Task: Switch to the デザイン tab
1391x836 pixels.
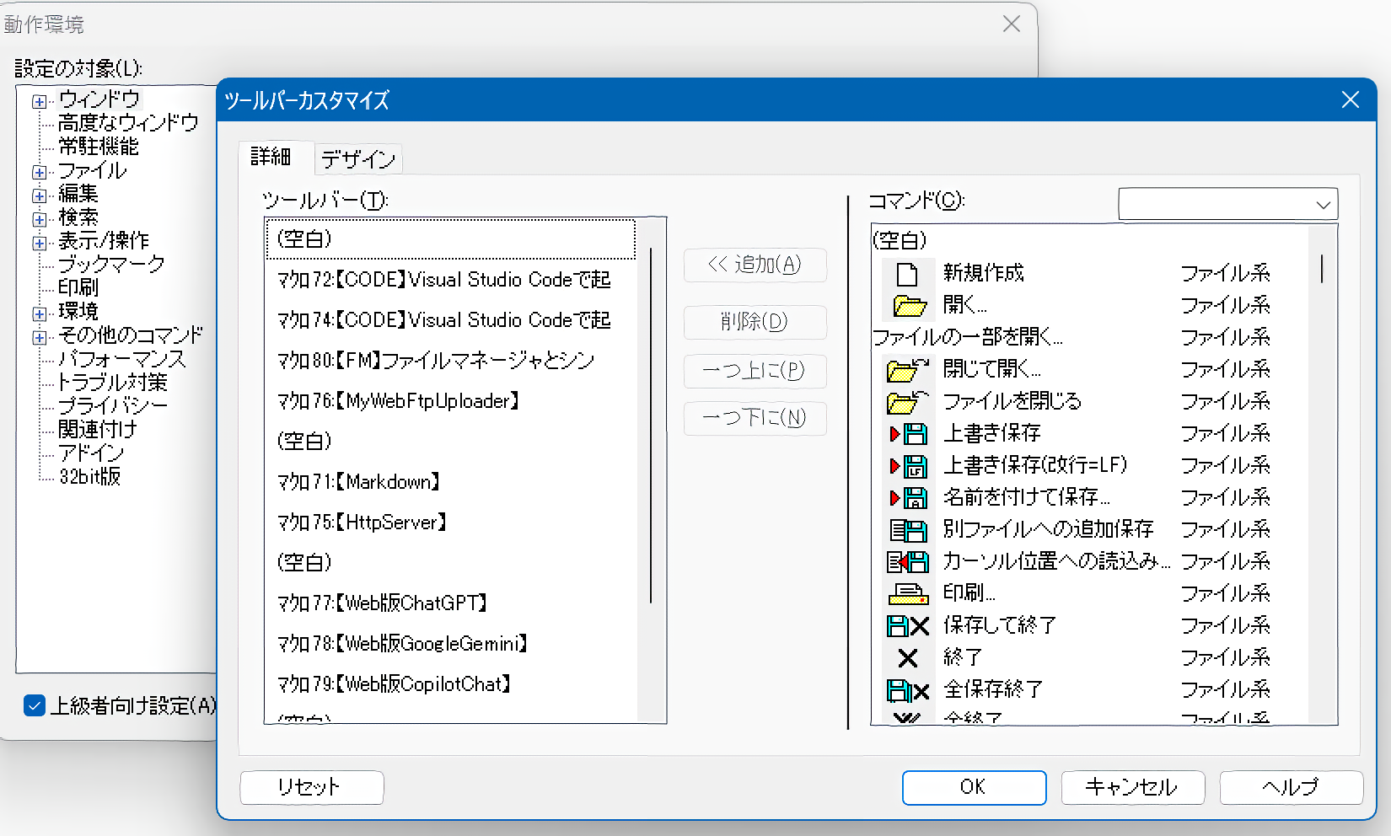Action: (358, 159)
